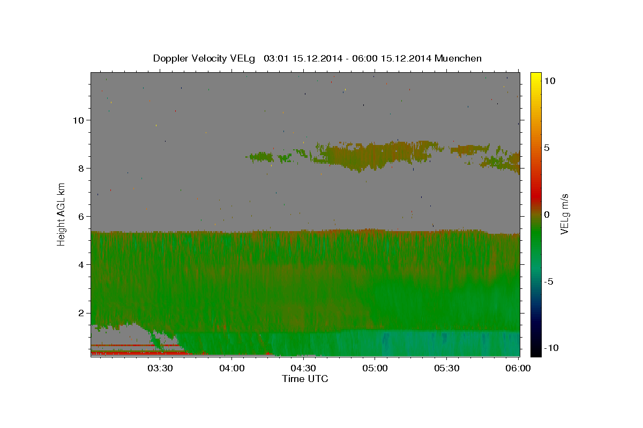The width and height of the screenshot is (643, 428).
Task: Click the colorbar value -5 label
Action: (549, 281)
